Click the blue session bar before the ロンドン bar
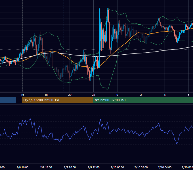The width and height of the screenshot is (193, 170). click(8, 100)
